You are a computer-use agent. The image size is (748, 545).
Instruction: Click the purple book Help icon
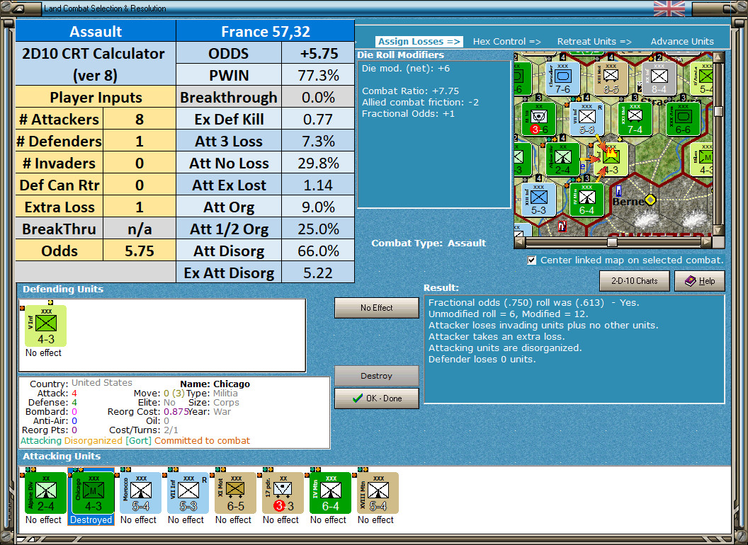click(691, 281)
